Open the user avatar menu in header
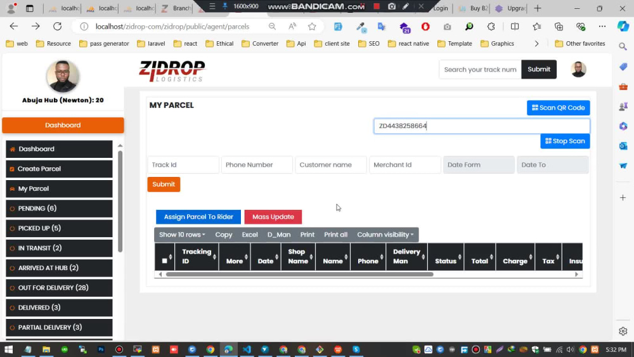This screenshot has width=634, height=357. pos(578,70)
